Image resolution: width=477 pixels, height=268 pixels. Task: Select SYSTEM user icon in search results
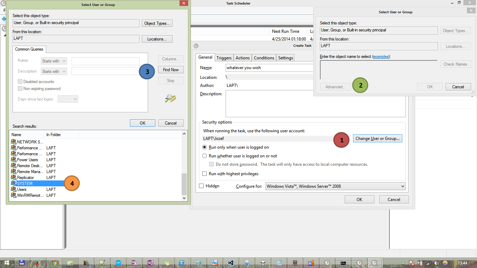pyautogui.click(x=14, y=183)
